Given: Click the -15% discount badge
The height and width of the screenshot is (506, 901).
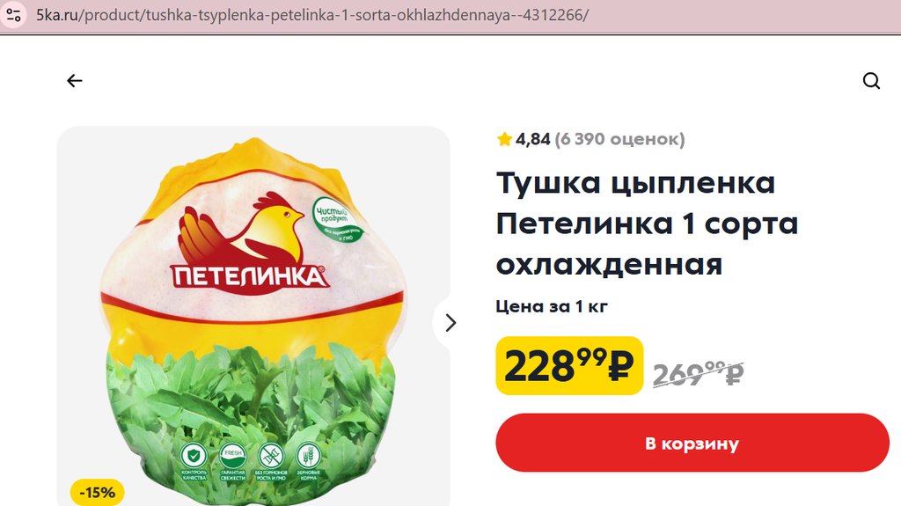Looking at the screenshot, I should pyautogui.click(x=97, y=492).
